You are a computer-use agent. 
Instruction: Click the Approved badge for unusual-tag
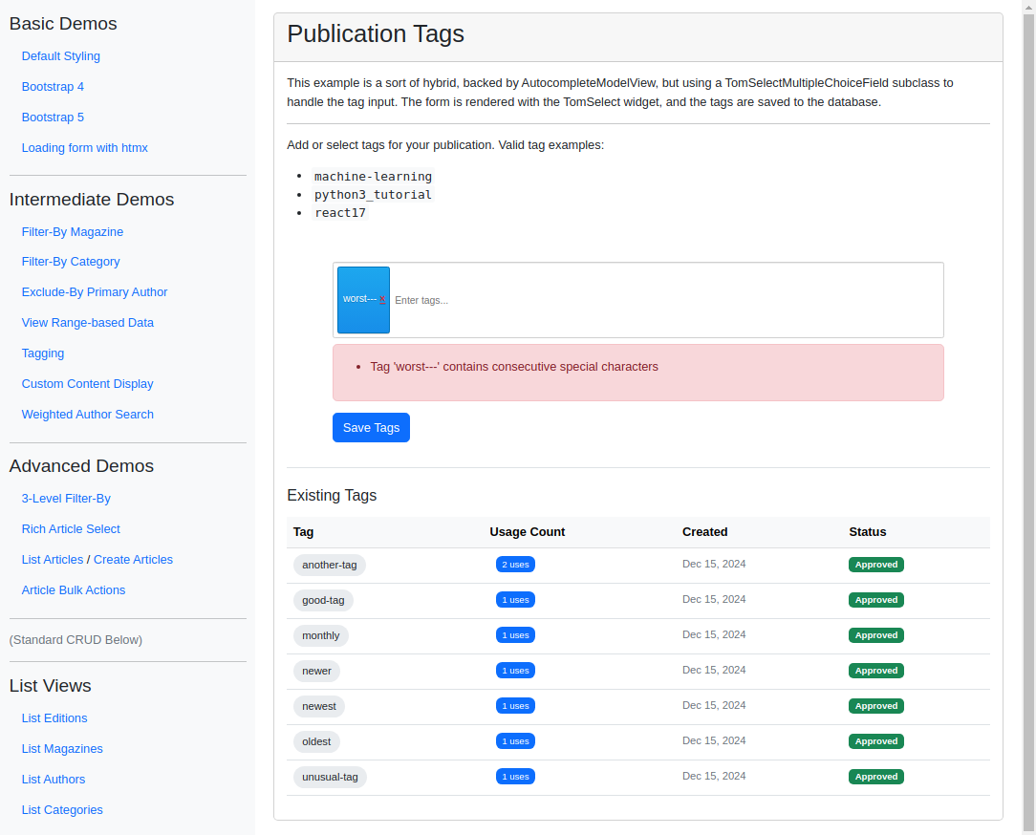(876, 777)
